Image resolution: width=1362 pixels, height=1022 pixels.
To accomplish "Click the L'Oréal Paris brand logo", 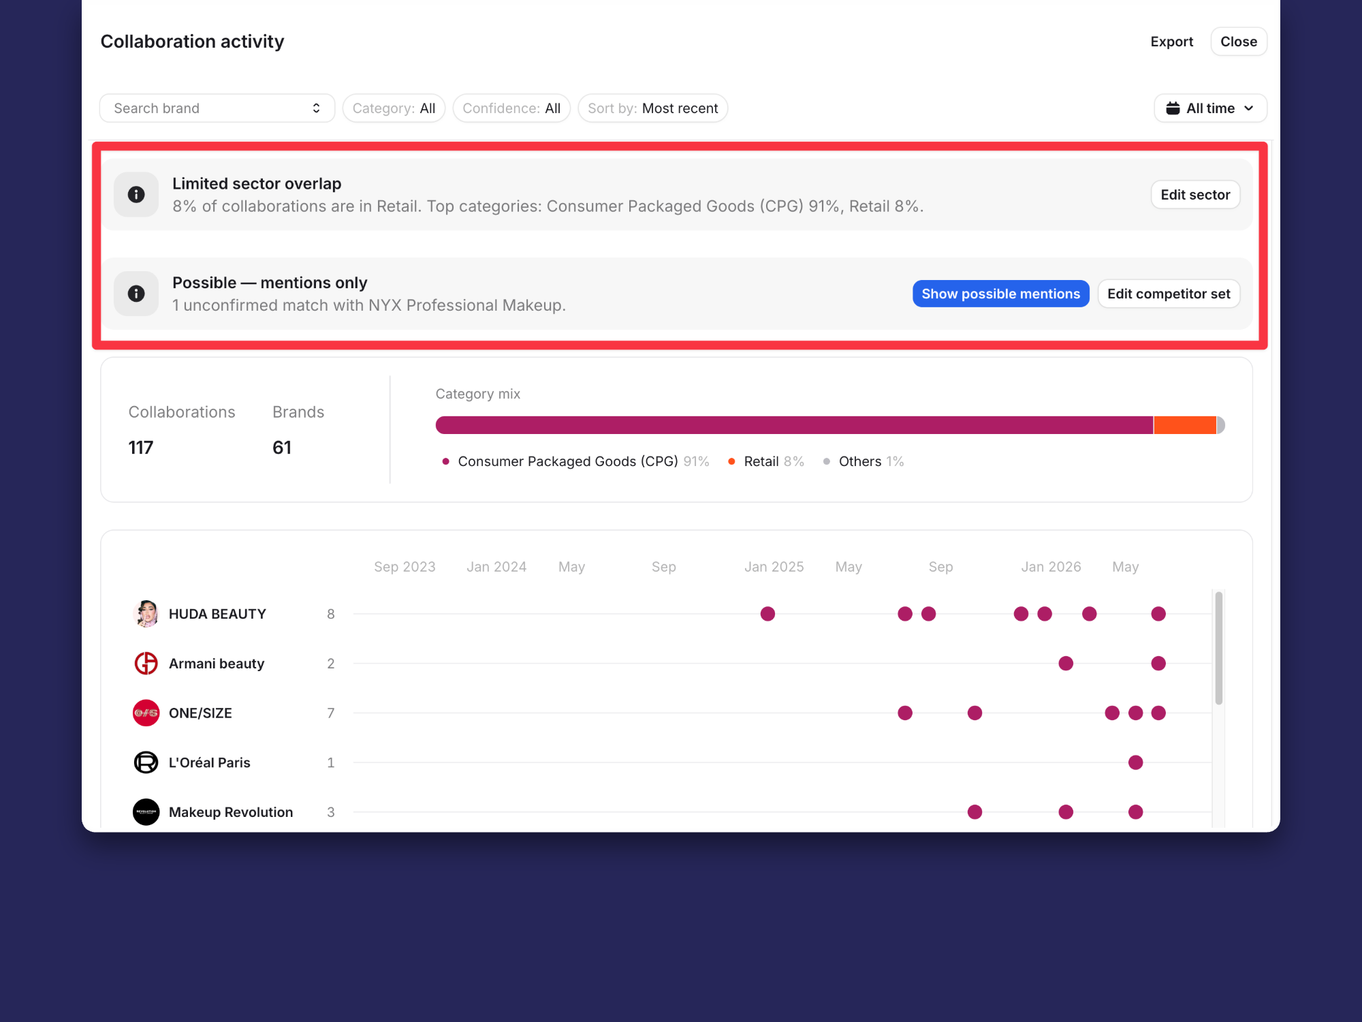I will (146, 762).
